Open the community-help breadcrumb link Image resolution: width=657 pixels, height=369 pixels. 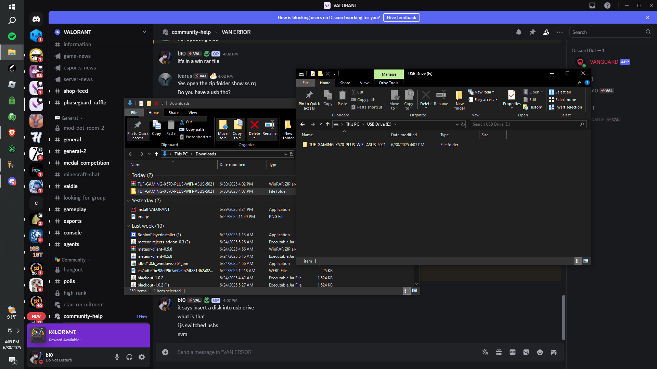coord(191,32)
